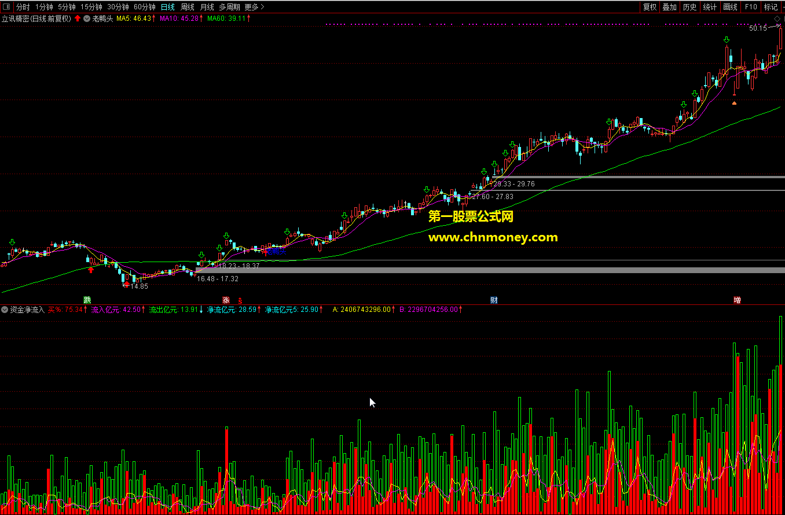The width and height of the screenshot is (785, 515).
Task: Click the B: 2296704256.00 value
Action: tap(432, 310)
